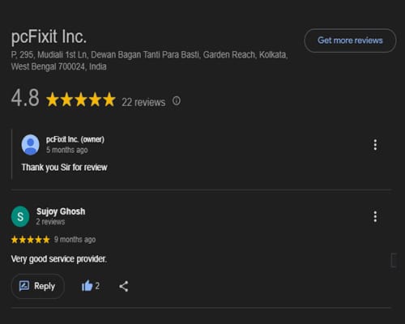
Task: Click pcFixit Inc. (owner) name
Action: (75, 139)
